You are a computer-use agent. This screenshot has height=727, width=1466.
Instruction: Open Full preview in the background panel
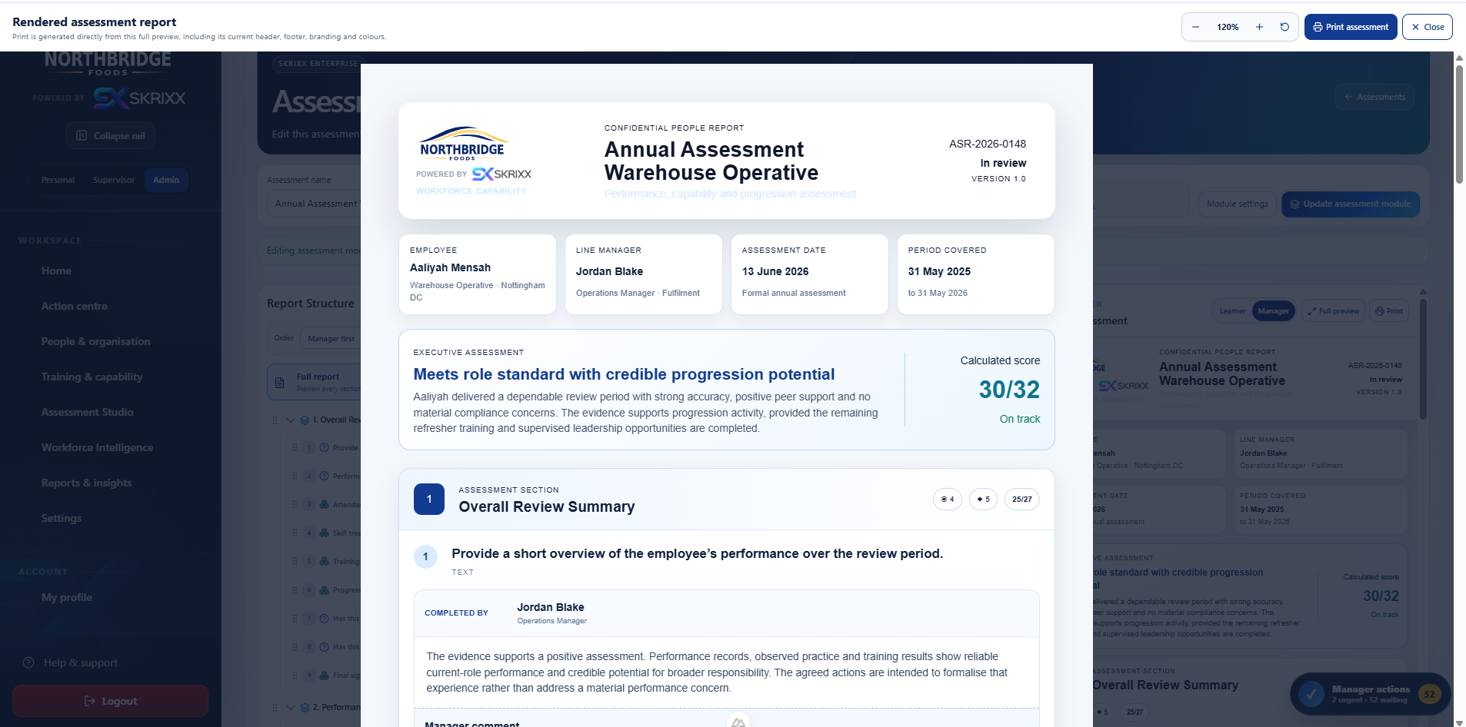point(1333,311)
